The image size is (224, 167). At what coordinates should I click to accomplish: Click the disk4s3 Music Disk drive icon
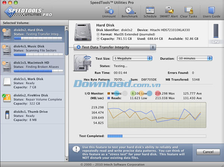(x=7, y=50)
